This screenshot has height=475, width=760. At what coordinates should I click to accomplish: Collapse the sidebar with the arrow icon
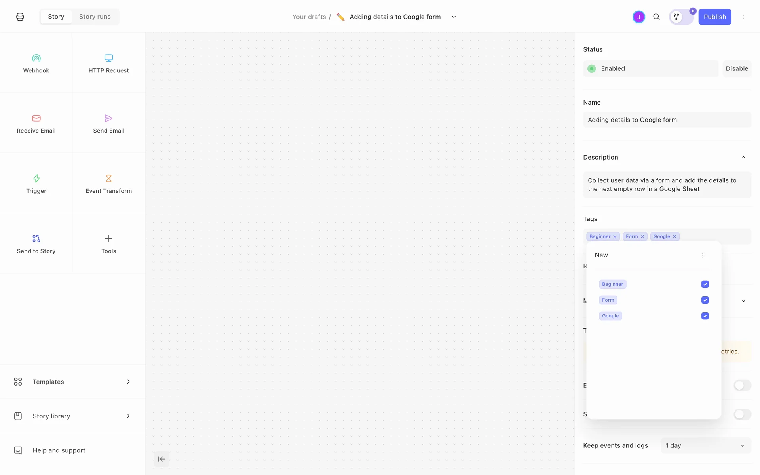pos(161,459)
